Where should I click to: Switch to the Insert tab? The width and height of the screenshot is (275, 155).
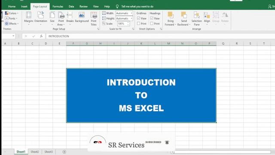tap(24, 6)
